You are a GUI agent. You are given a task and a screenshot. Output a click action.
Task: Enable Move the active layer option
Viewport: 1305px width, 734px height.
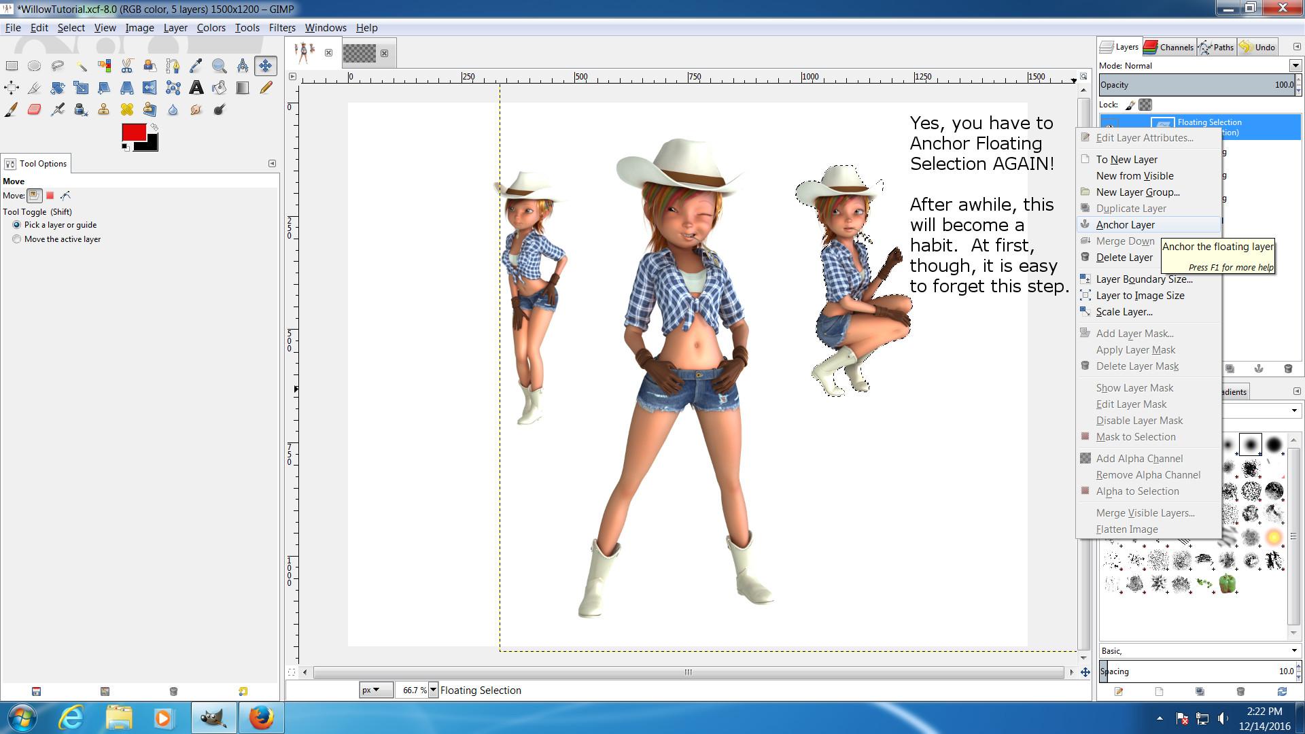[x=17, y=239]
